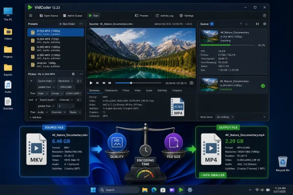Open the Downmix action dropdown

tap(58, 112)
